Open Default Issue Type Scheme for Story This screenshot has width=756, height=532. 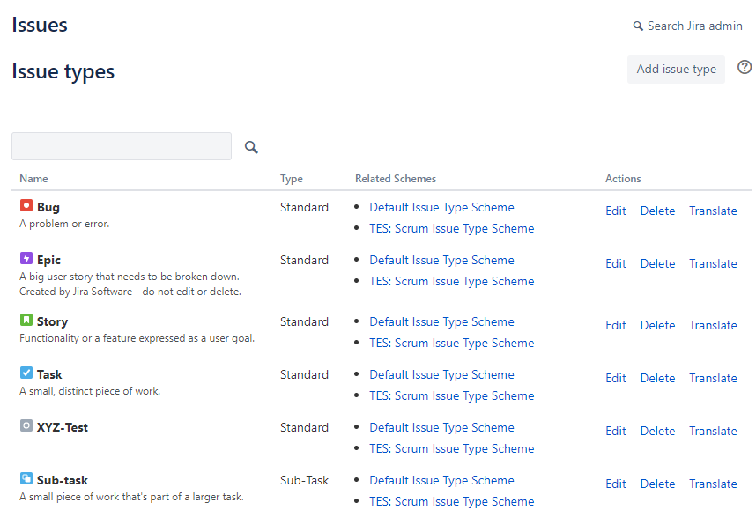point(441,322)
